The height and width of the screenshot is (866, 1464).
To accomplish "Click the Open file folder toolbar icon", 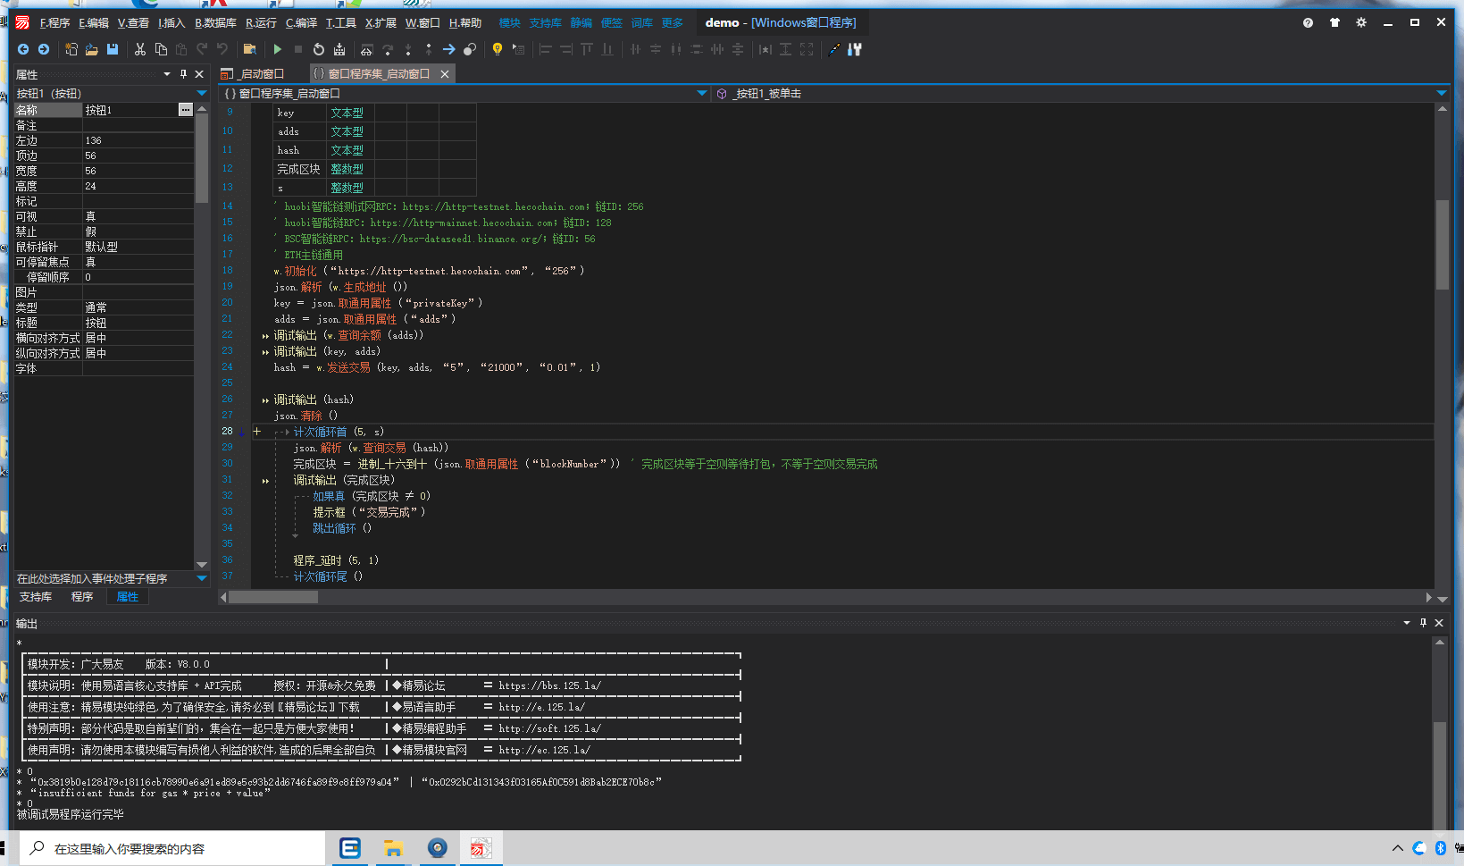I will (x=92, y=49).
